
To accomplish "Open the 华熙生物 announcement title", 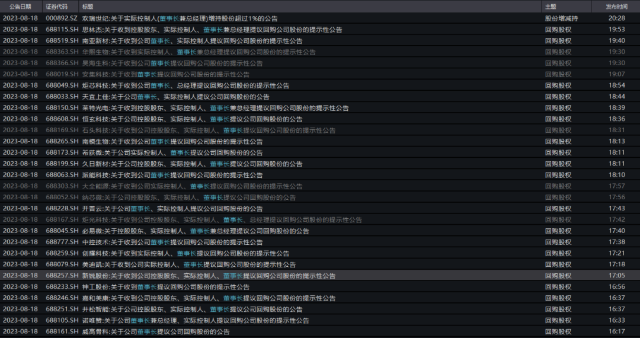I will tap(199, 52).
